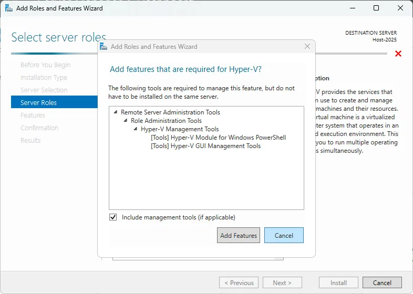
Task: Select Remote Server Administration Tools text
Action: coord(170,112)
